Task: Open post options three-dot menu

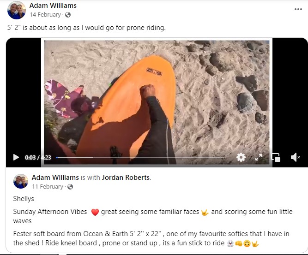Action: [x=298, y=9]
